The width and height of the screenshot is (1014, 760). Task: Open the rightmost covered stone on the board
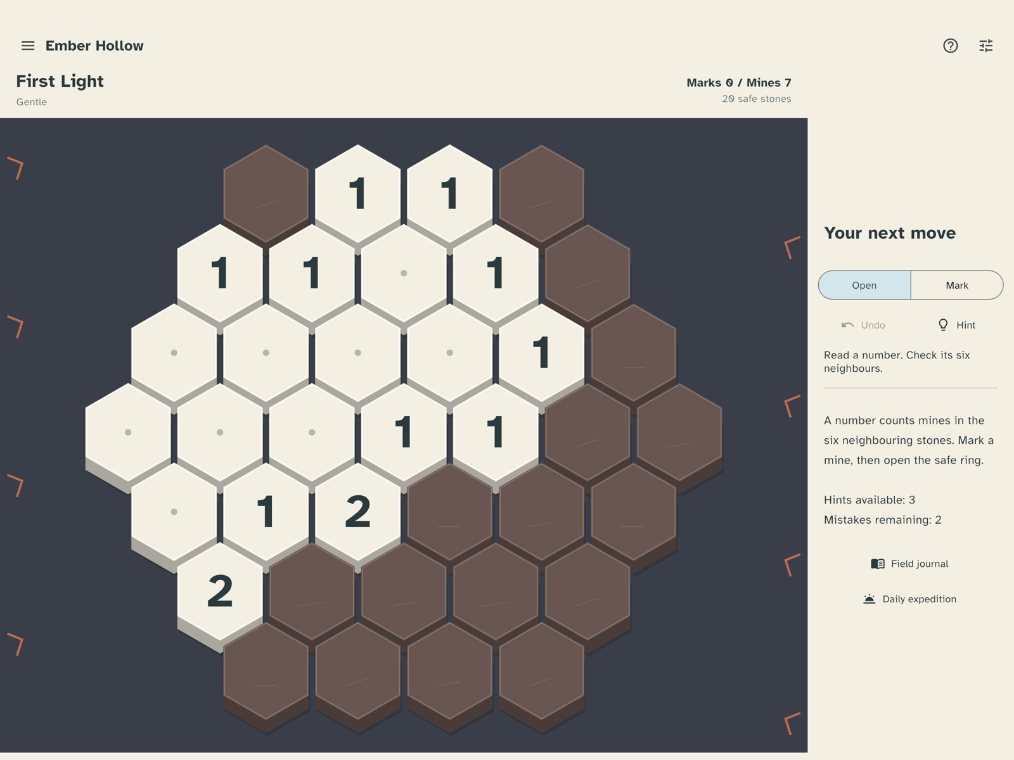coord(679,433)
